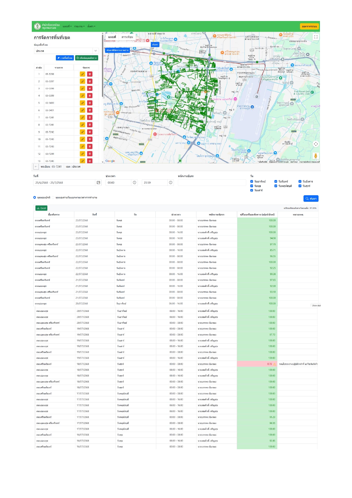
Task: Uncheck the วันอาทิตย์ checkbox
Action: coord(252,181)
